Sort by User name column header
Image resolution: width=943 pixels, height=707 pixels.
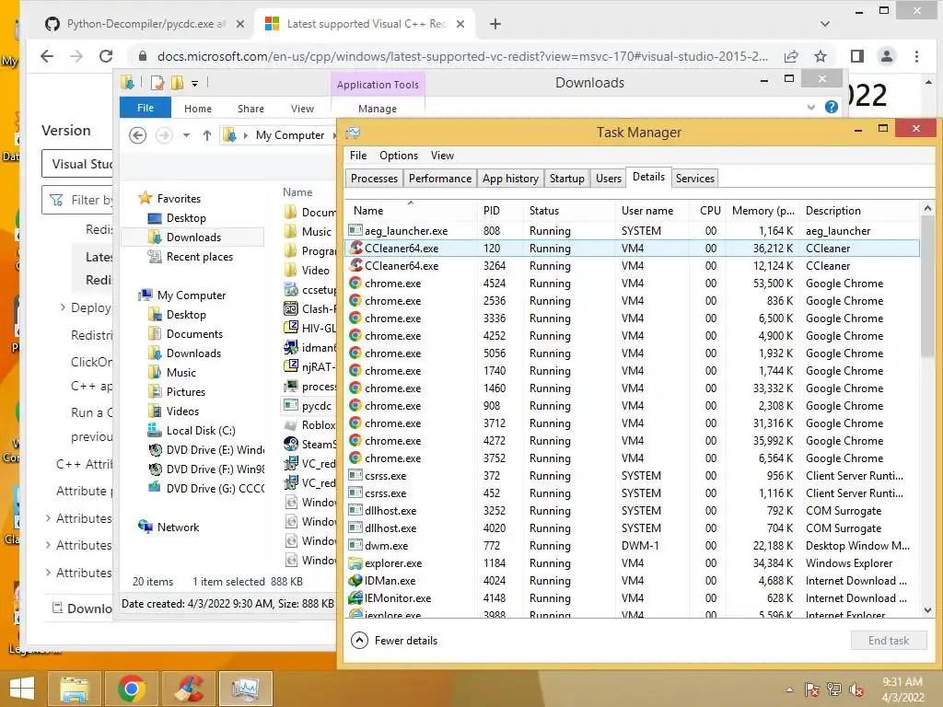tap(654, 211)
